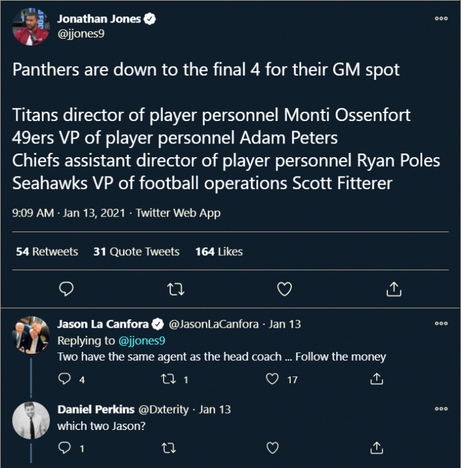461x468 pixels.
Task: Open more options on Jonathan Jones's tweet
Action: click(441, 19)
